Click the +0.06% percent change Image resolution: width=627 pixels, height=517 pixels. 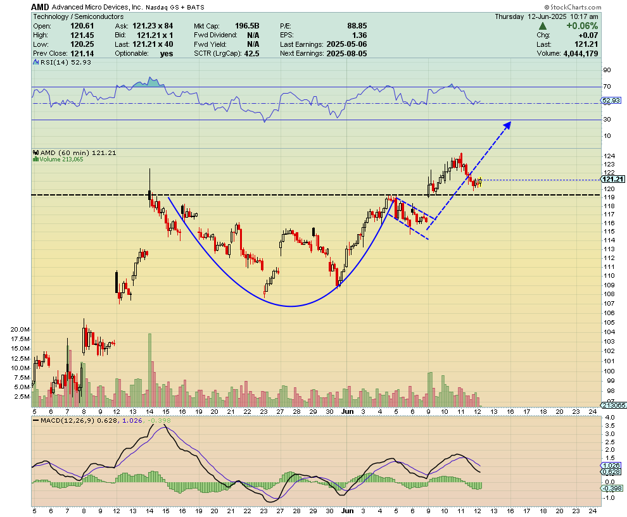[x=582, y=26]
